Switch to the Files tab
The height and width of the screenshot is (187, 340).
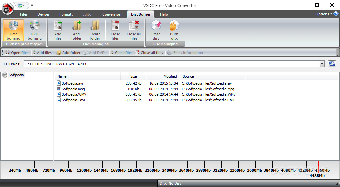click(x=24, y=14)
